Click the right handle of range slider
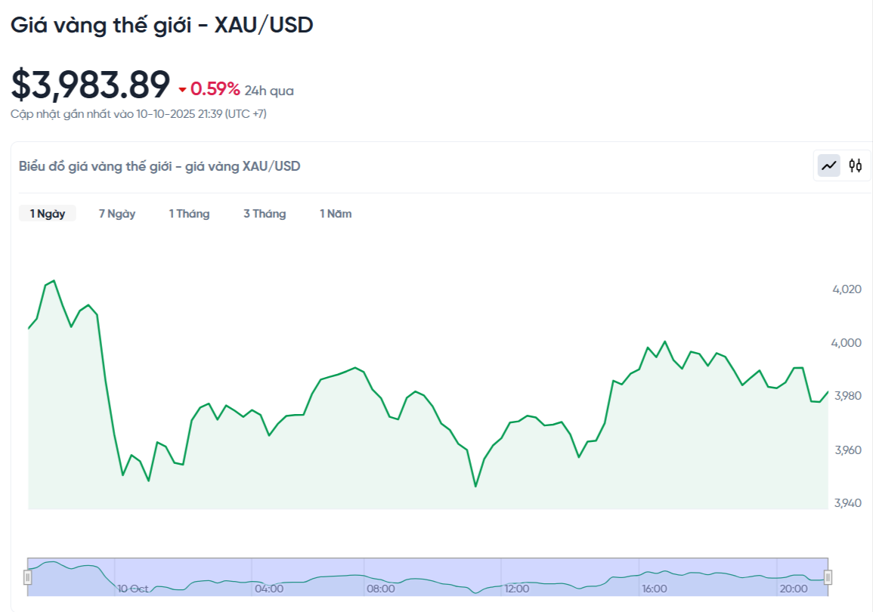873x612 pixels. click(828, 577)
